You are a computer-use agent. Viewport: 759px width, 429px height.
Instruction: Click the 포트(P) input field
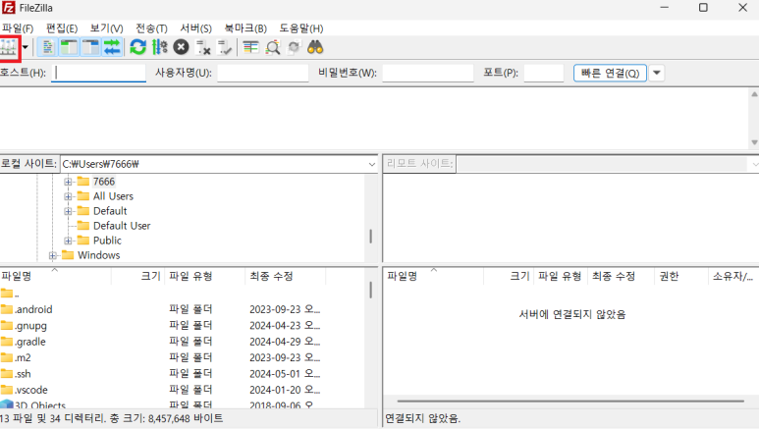coord(544,73)
